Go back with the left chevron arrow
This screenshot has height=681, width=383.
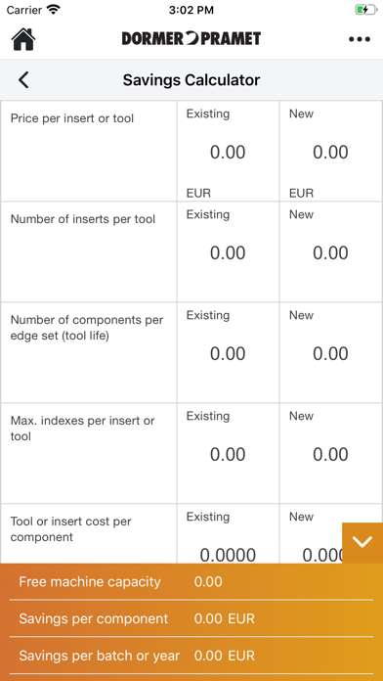click(x=23, y=80)
